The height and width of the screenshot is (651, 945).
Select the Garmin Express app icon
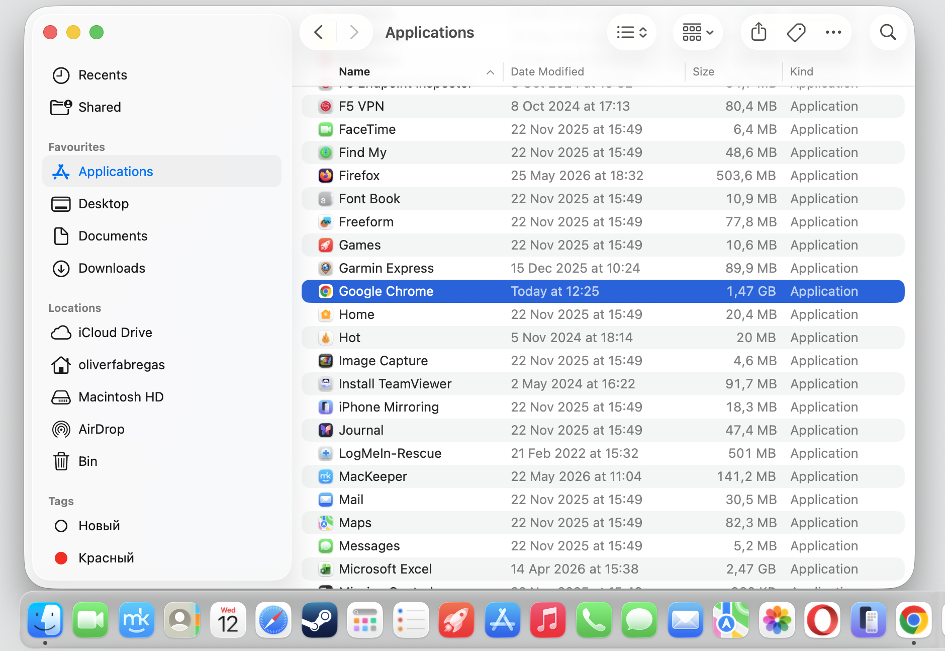[326, 268]
